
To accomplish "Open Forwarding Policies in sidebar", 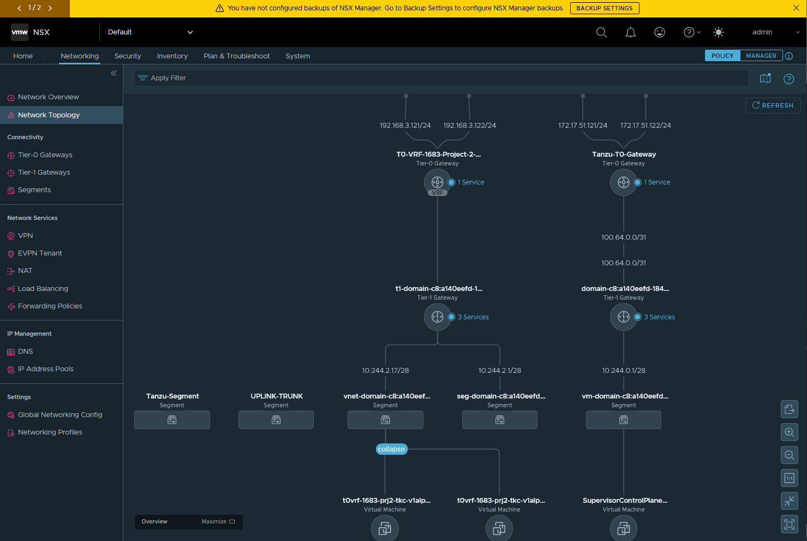I will pos(50,306).
